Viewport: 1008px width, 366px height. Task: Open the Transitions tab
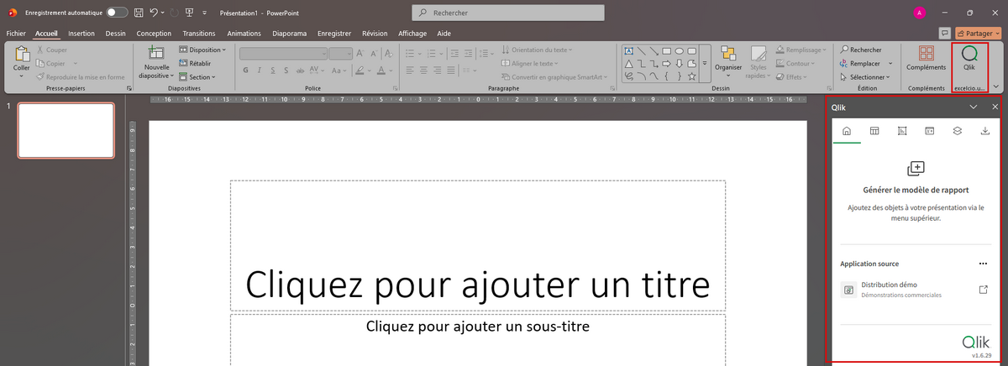tap(199, 34)
